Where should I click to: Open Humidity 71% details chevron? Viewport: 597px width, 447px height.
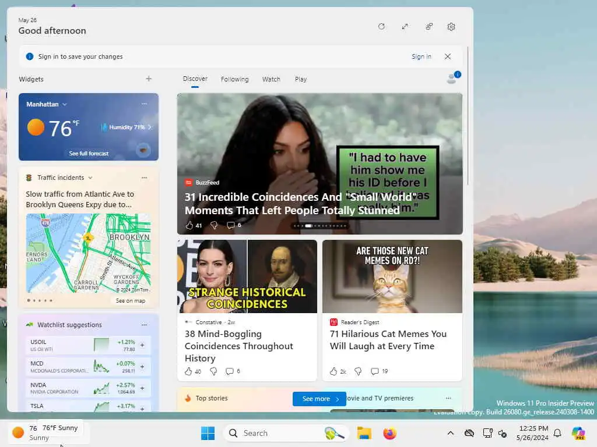(x=150, y=127)
